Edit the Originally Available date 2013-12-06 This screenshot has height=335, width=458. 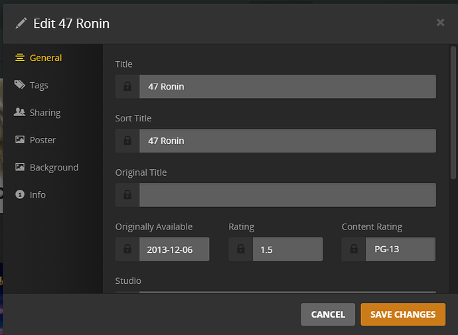pos(174,249)
